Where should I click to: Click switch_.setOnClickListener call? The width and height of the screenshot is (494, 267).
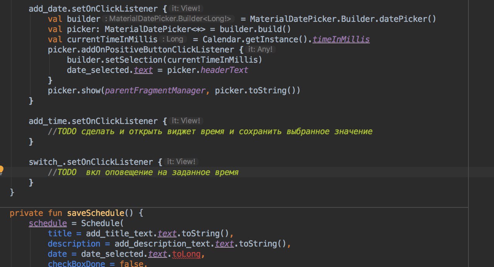91,162
